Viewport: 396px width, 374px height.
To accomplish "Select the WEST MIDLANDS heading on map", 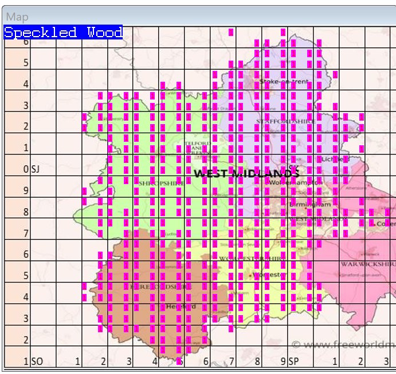I will (x=246, y=173).
